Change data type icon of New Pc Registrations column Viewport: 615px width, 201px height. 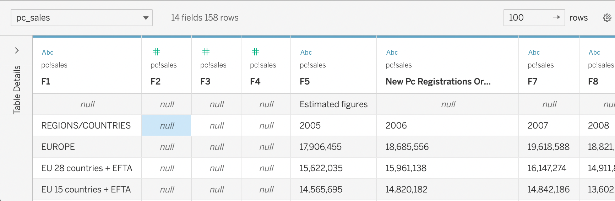click(x=392, y=53)
